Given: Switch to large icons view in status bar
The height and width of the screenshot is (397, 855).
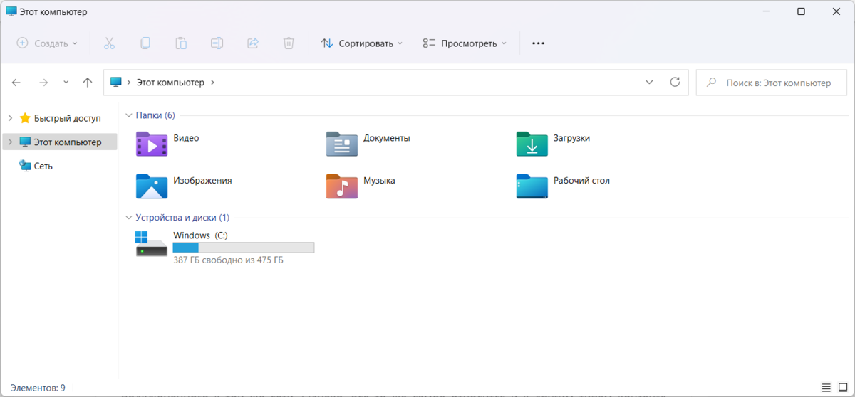Looking at the screenshot, I should [842, 388].
